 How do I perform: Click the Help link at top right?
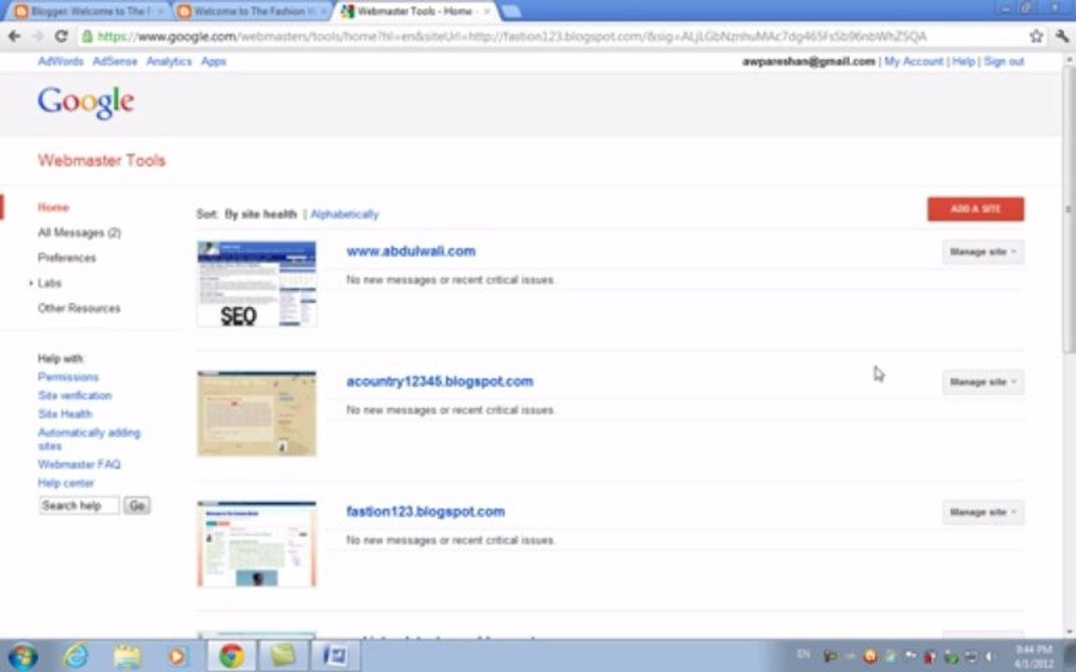tap(964, 61)
